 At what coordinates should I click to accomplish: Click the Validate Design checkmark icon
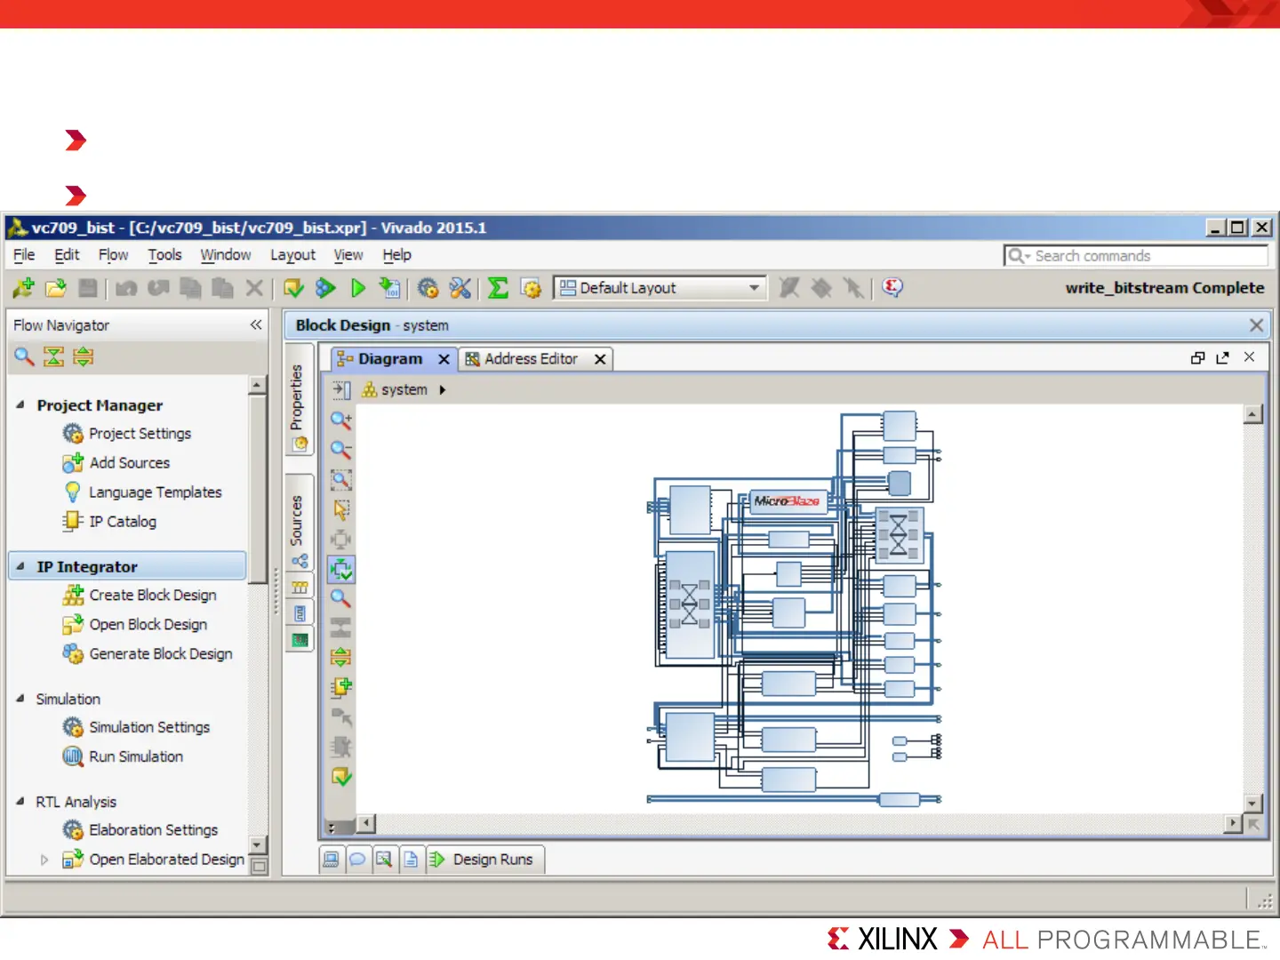(x=341, y=777)
